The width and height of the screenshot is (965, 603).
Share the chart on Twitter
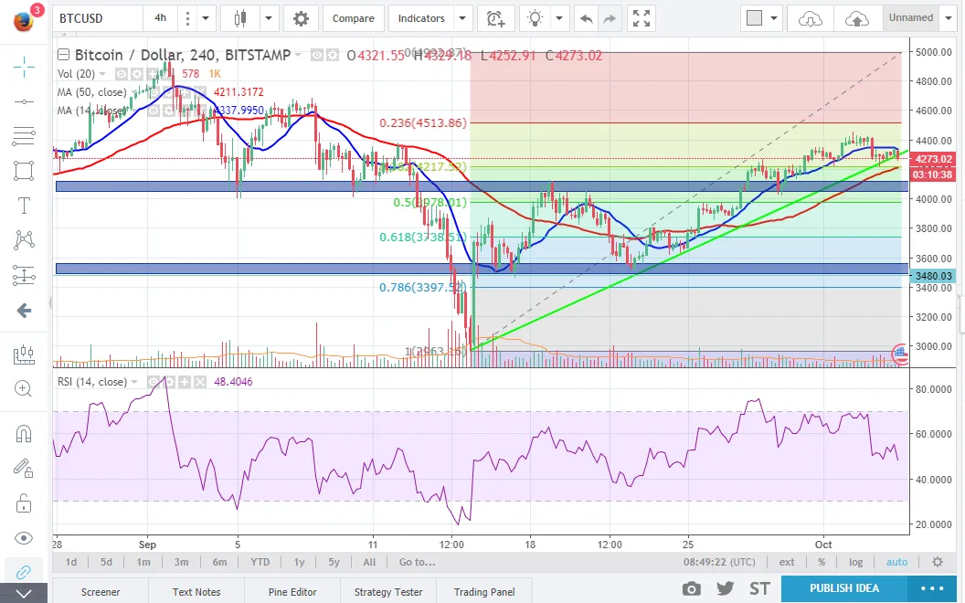click(x=726, y=589)
